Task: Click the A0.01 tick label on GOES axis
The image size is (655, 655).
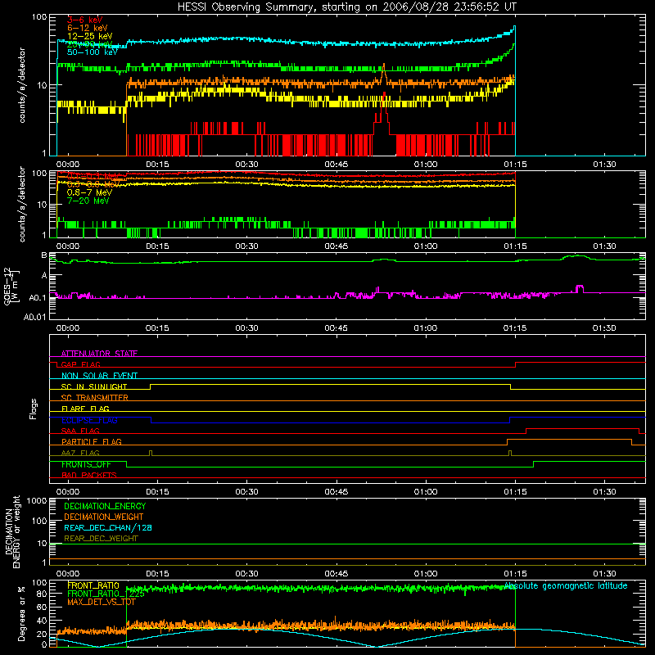Action: 34,317
